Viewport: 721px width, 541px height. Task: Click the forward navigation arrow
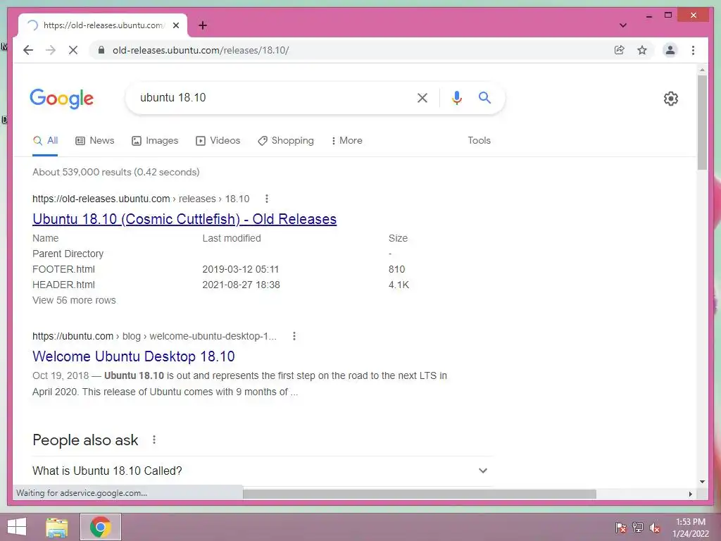click(51, 50)
